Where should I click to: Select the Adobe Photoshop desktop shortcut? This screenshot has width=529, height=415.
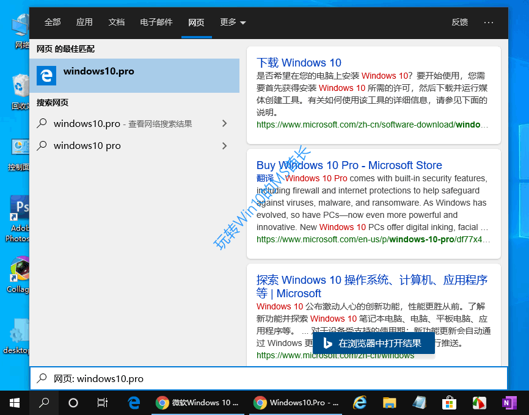tap(18, 219)
